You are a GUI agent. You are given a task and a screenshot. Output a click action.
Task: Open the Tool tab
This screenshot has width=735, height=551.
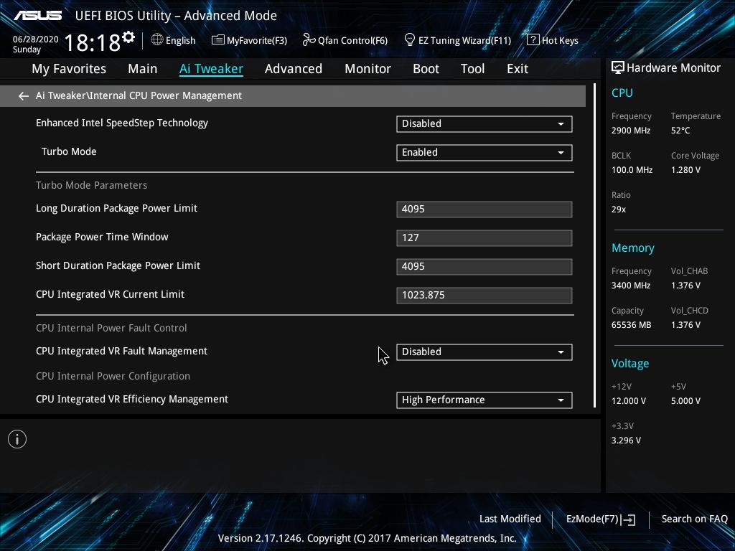coord(472,69)
